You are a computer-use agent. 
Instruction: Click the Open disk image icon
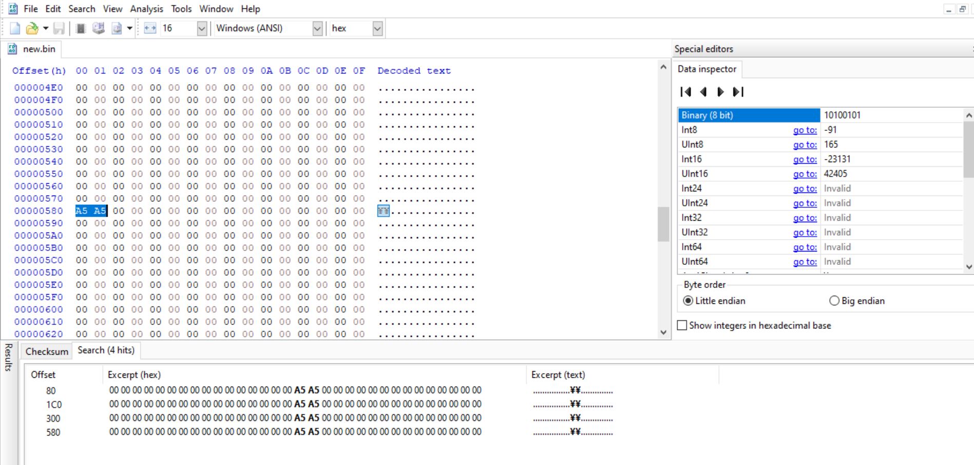(x=117, y=28)
